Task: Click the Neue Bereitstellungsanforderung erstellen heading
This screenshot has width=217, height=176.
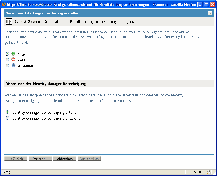Action: point(42,13)
